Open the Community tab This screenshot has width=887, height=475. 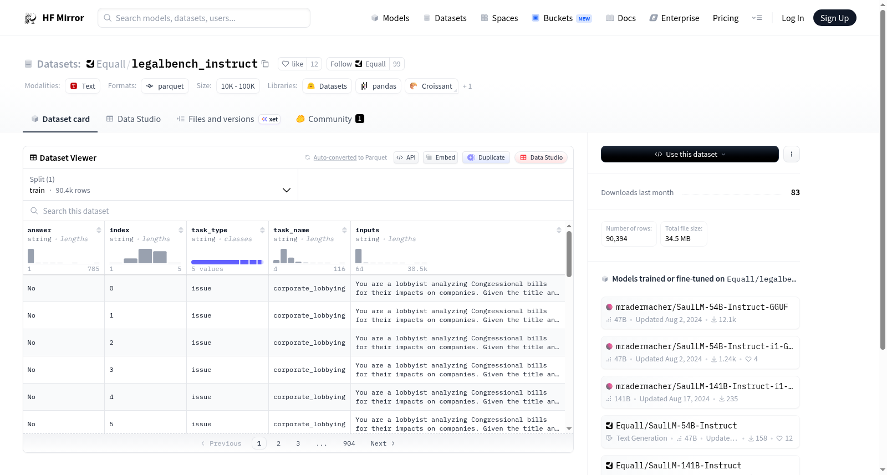point(330,119)
